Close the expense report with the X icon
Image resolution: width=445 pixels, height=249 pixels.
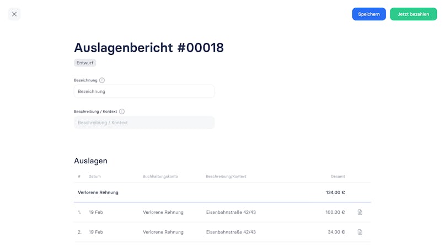pyautogui.click(x=14, y=14)
